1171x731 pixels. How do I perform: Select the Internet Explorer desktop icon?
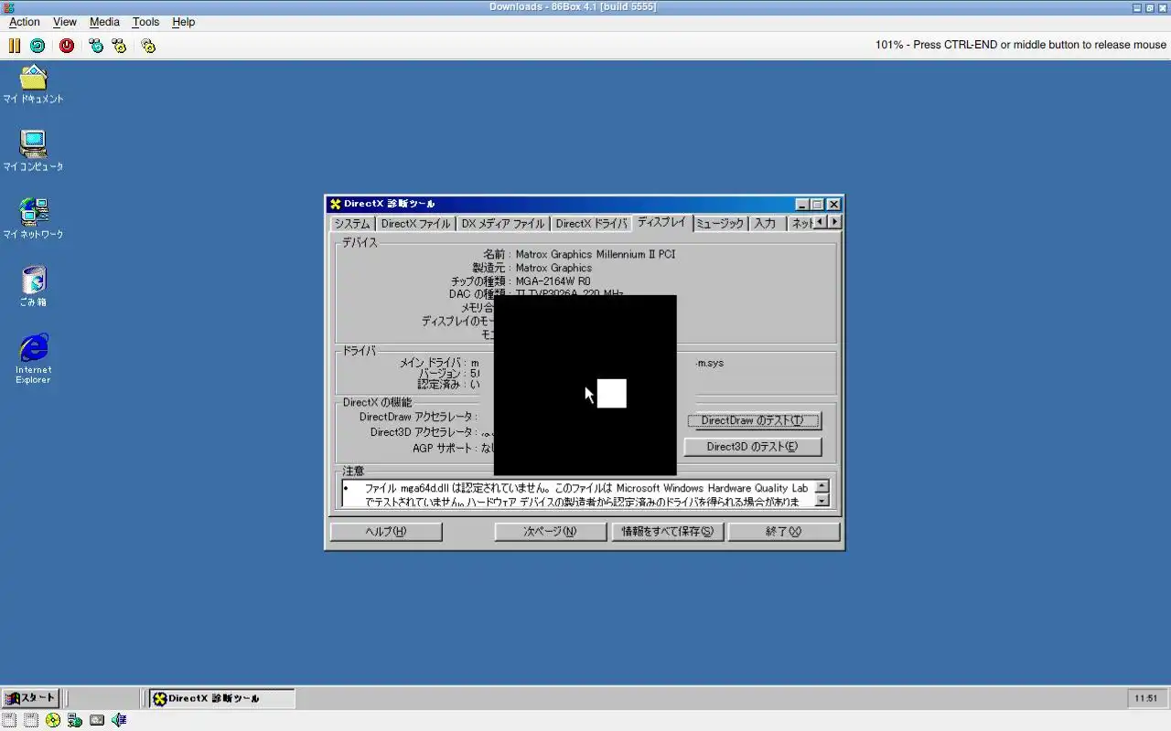point(33,359)
